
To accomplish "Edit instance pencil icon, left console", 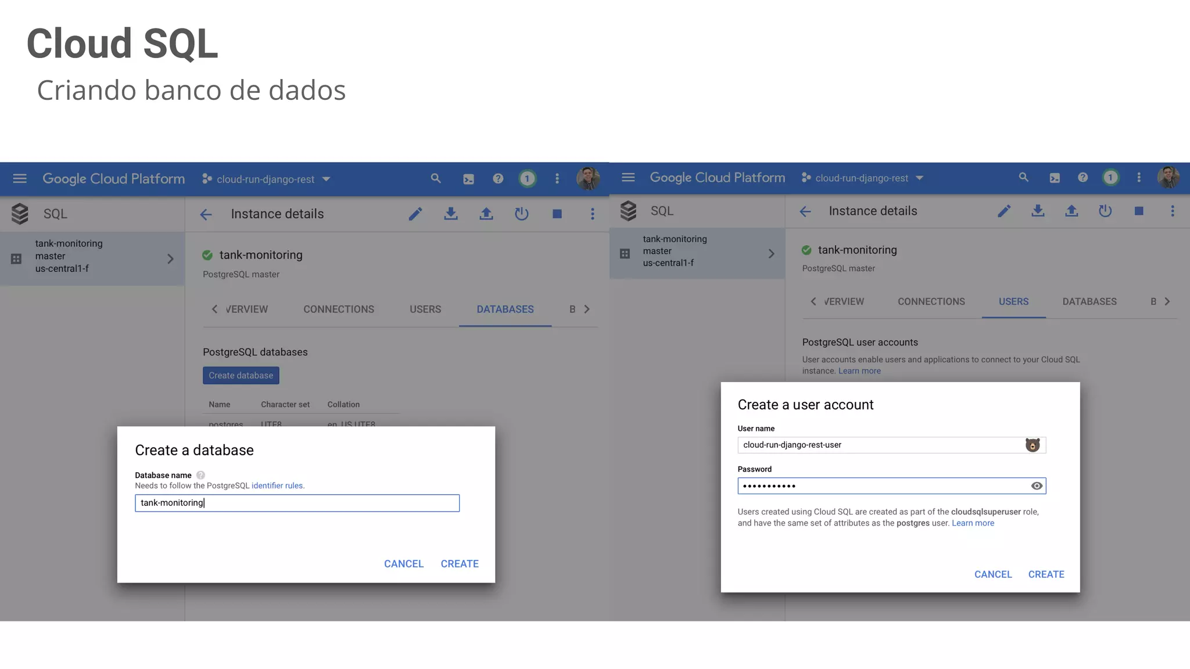I will [415, 214].
